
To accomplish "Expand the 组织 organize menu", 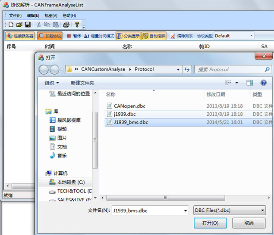I will [x=55, y=83].
